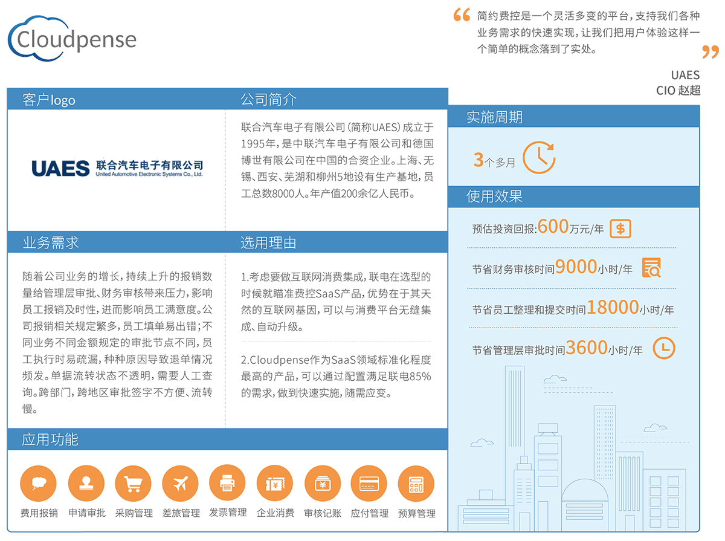Screen dimensions: 725x541
Task: Click the 企业消费 coupon icon
Action: pos(275,484)
